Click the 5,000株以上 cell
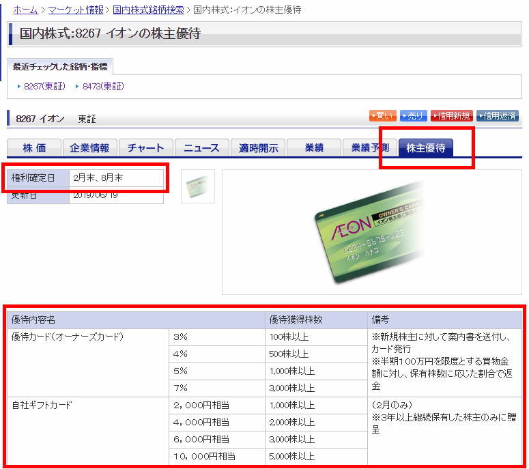Image resolution: width=529 pixels, height=469 pixels. [x=316, y=457]
